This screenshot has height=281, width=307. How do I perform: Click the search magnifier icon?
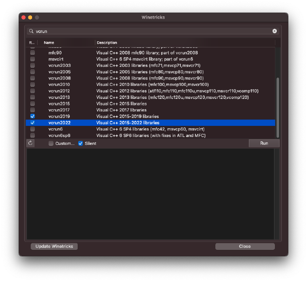click(31, 31)
